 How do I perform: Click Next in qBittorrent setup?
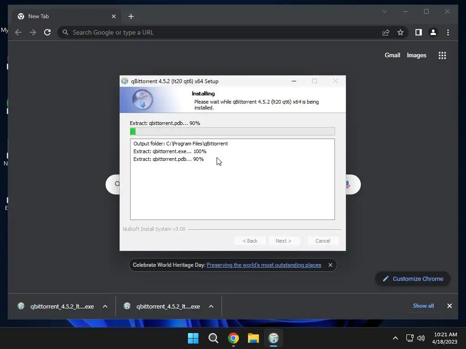click(284, 241)
